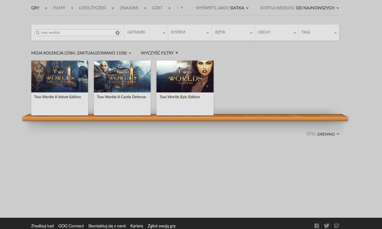Image resolution: width=382 pixels, height=229 pixels.
Task: Switch the view mode from SIATKA
Action: (239, 8)
